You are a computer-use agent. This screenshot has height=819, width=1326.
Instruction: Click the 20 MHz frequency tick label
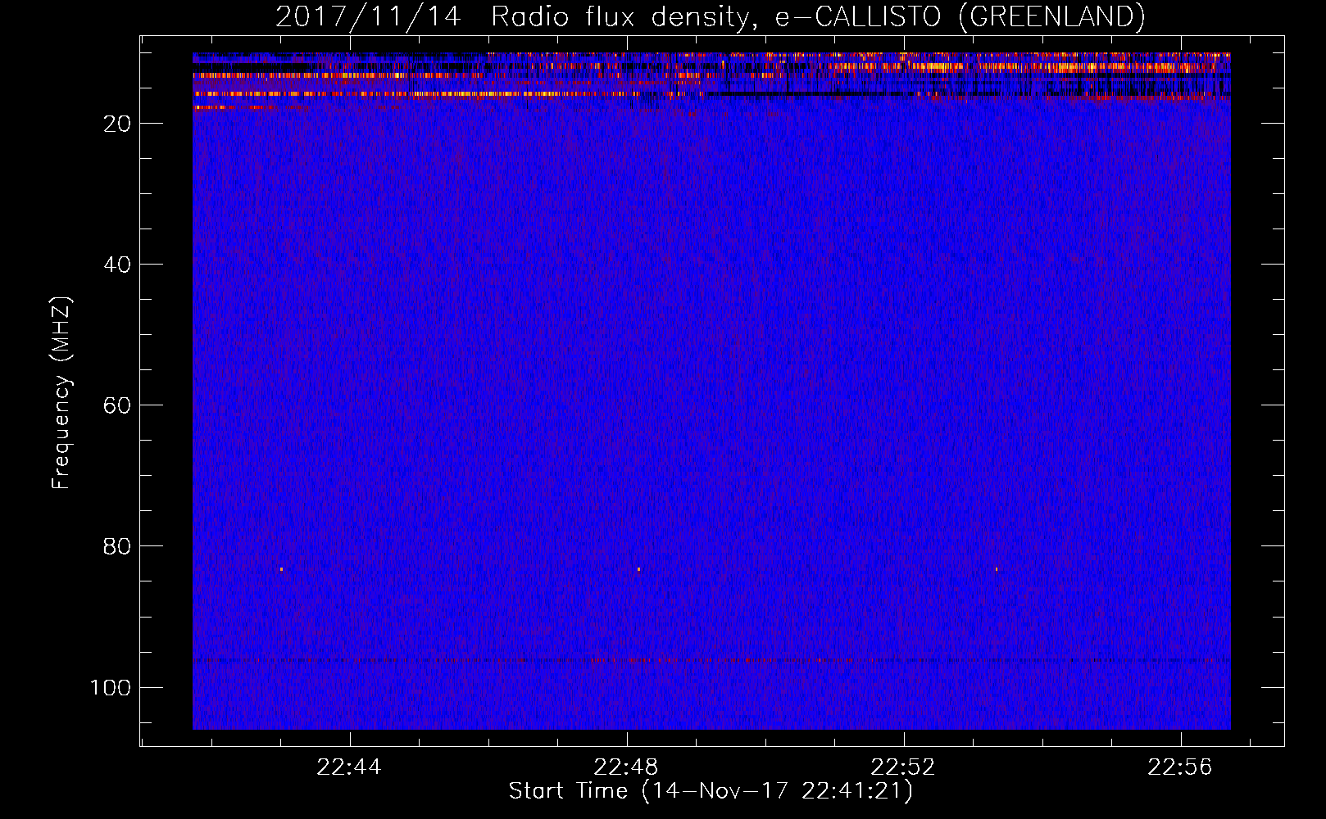(117, 124)
